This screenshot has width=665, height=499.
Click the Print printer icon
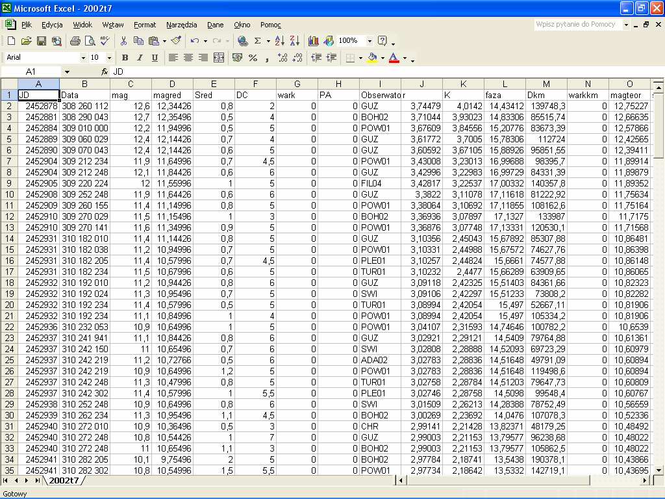click(x=75, y=41)
